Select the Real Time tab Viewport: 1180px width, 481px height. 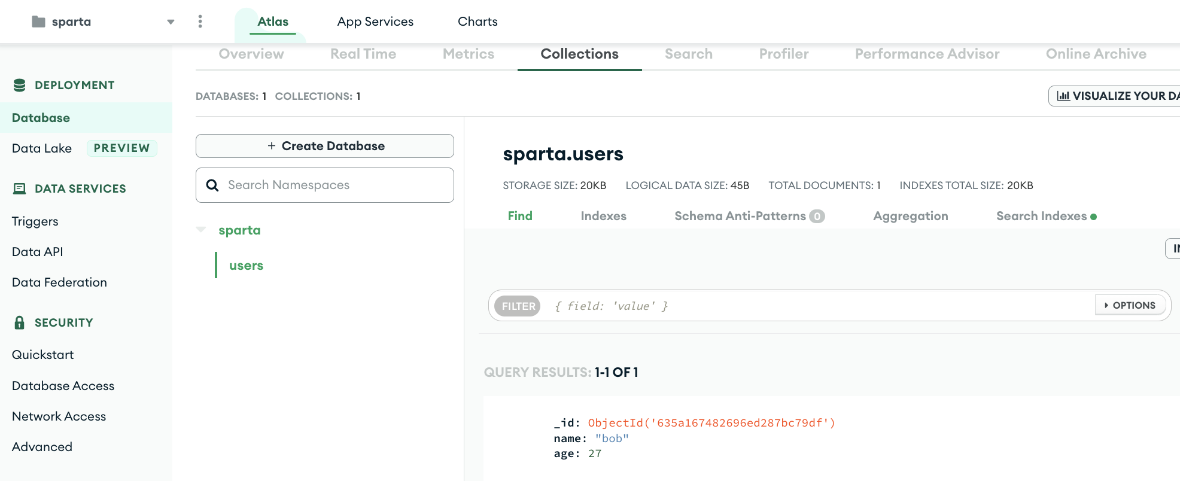(x=363, y=54)
